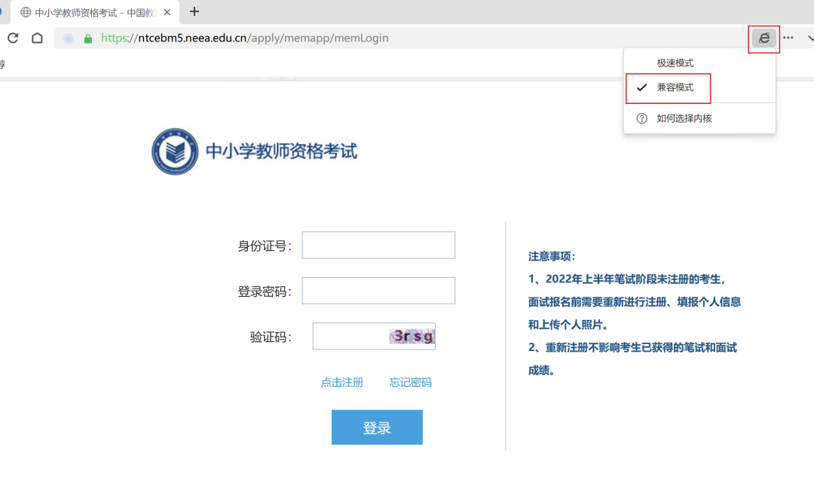Open the 点击注册 registration link
The image size is (814, 488).
point(341,382)
